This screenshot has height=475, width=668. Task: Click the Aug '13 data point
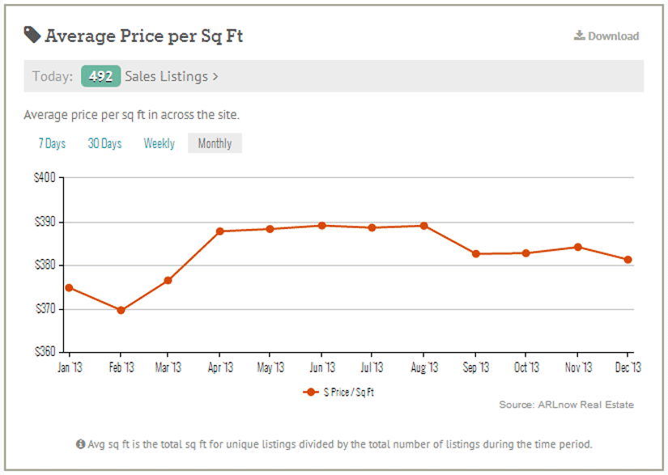click(x=423, y=226)
